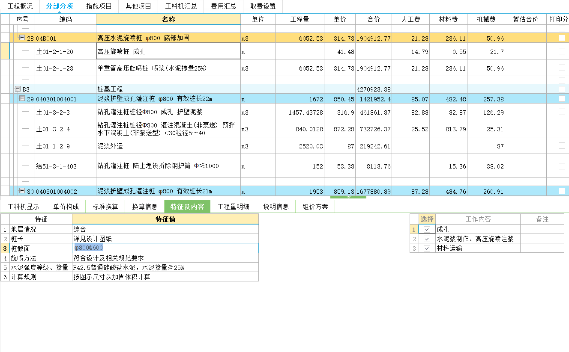This screenshot has width=569, height=352.
Task: Toggle print checkbox for row 28
Action: click(x=562, y=38)
